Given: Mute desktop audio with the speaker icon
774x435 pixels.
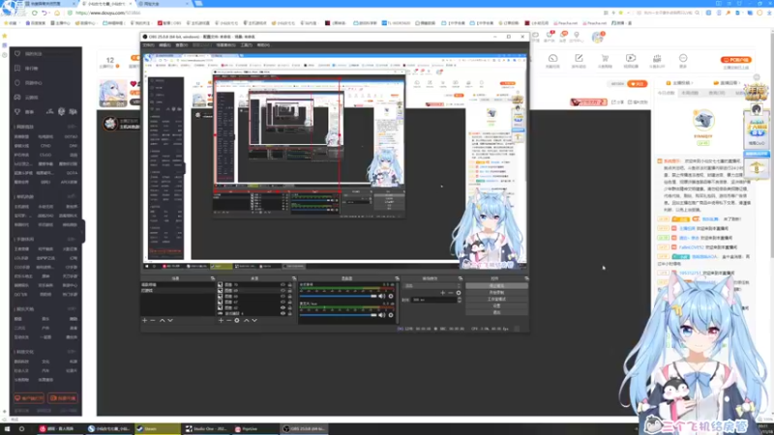Looking at the screenshot, I should pyautogui.click(x=381, y=297).
